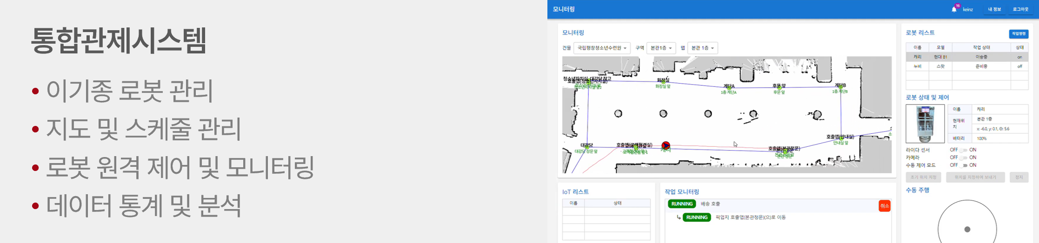Click the manual driving joystick center dot
1039x243 pixels.
click(x=967, y=229)
